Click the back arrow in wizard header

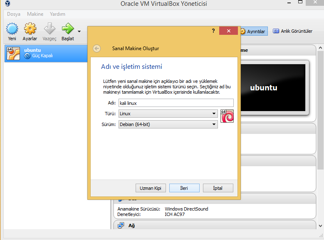click(97, 48)
